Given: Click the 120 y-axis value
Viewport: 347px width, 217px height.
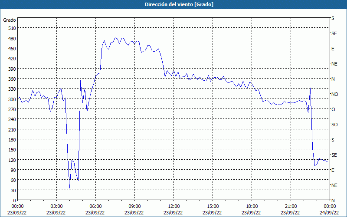Looking at the screenshot, I should point(12,160).
